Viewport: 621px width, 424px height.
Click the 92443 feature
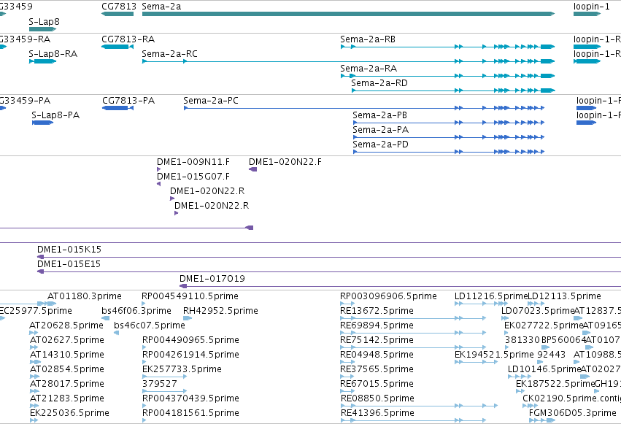coord(541,362)
